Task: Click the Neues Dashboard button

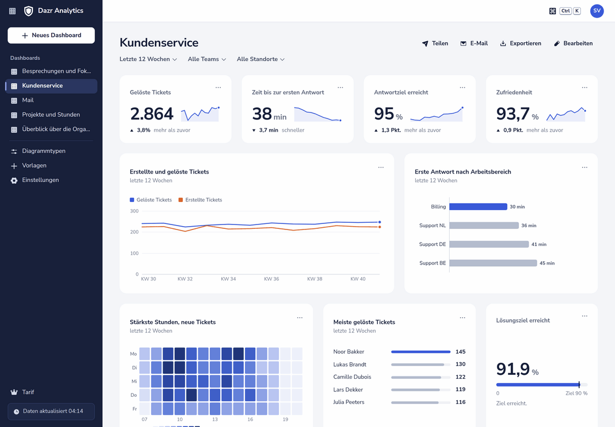Action: click(51, 35)
